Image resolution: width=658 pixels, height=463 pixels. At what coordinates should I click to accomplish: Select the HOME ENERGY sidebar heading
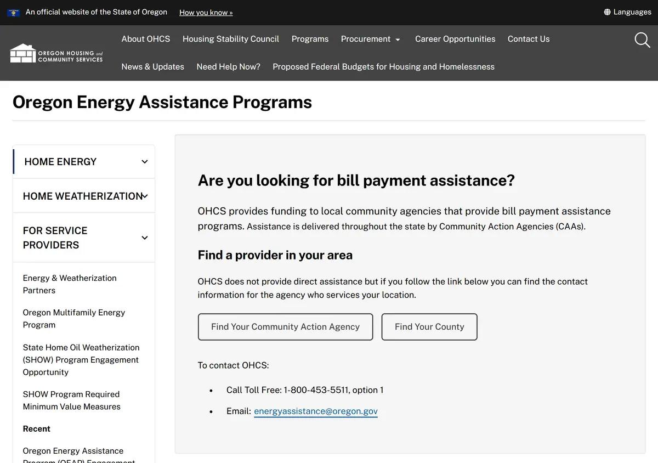coord(60,162)
